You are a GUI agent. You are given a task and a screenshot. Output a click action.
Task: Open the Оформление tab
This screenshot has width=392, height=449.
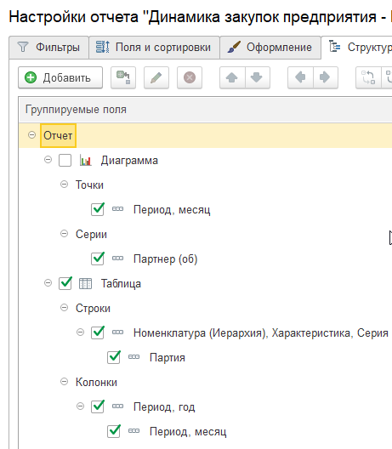(270, 48)
